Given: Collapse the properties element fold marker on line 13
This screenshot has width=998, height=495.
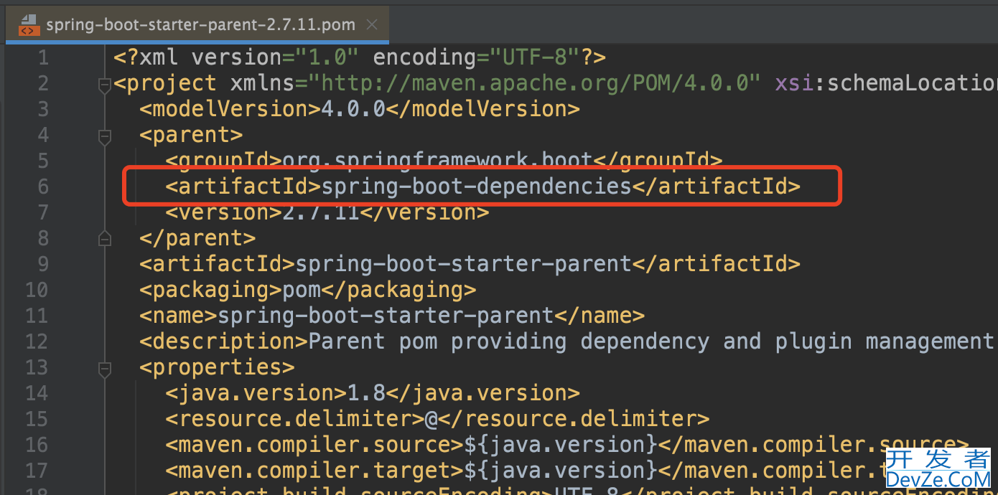Looking at the screenshot, I should 105,368.
